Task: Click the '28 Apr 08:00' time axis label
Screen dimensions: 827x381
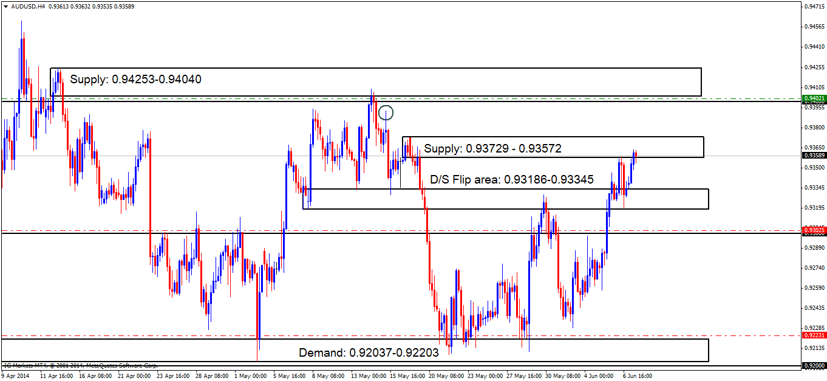Action: point(211,376)
